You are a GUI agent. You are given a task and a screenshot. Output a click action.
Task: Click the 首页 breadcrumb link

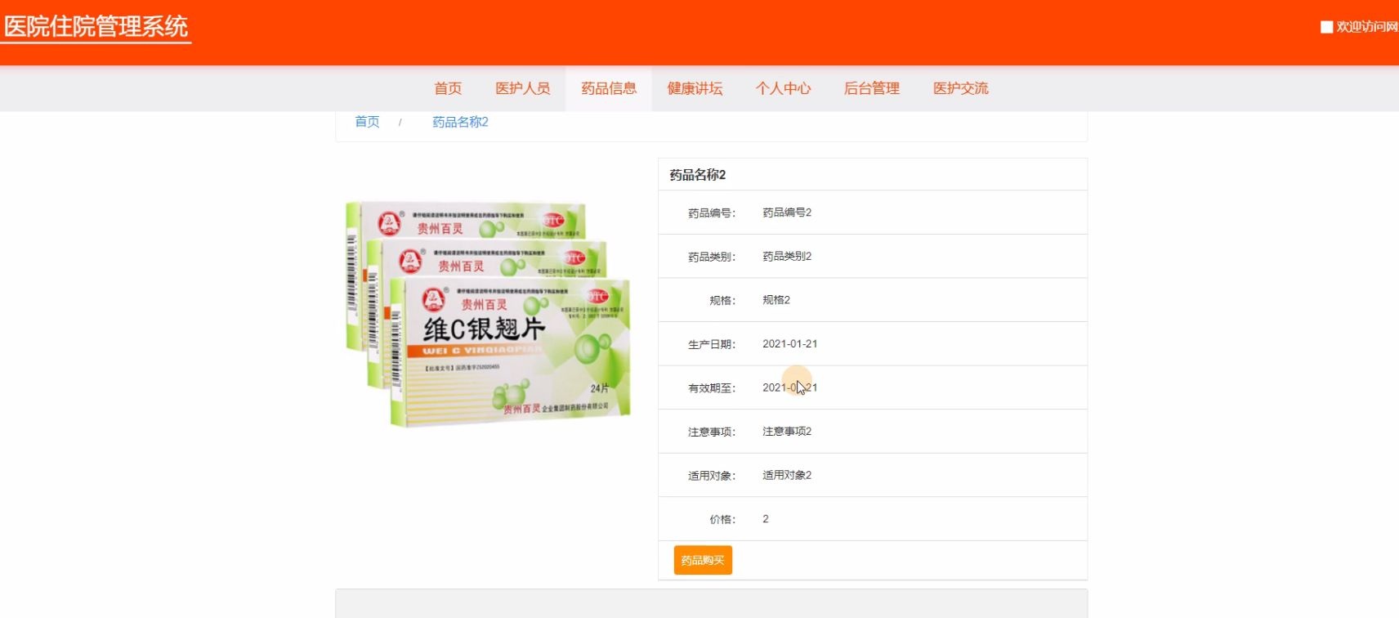tap(367, 122)
